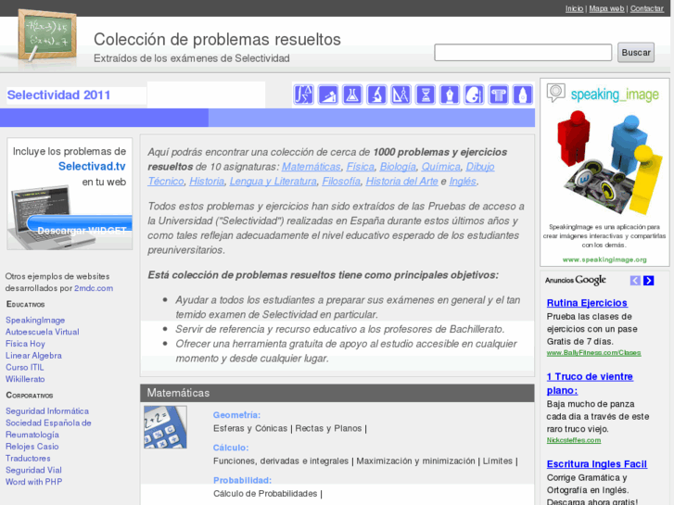Image resolution: width=674 pixels, height=505 pixels.
Task: Open the Límites topic
Action: tap(497, 461)
